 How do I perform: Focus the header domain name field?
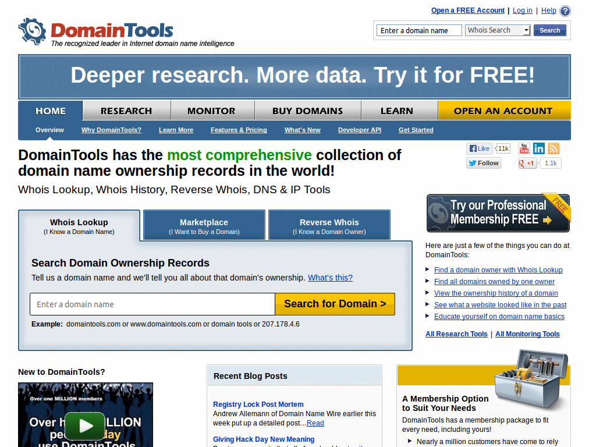(x=419, y=30)
